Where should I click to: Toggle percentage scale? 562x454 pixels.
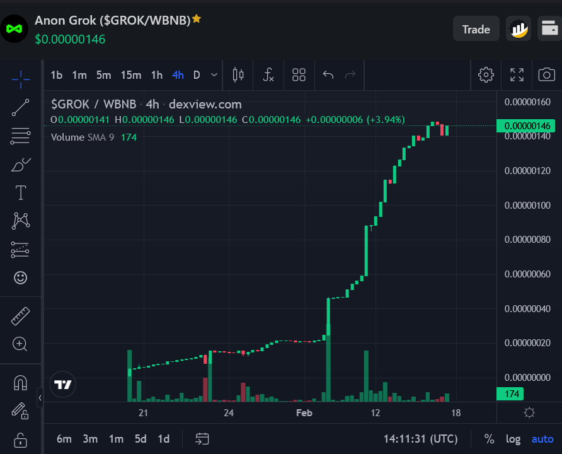[x=489, y=439]
